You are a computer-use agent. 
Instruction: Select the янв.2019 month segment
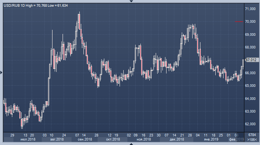point(211,139)
